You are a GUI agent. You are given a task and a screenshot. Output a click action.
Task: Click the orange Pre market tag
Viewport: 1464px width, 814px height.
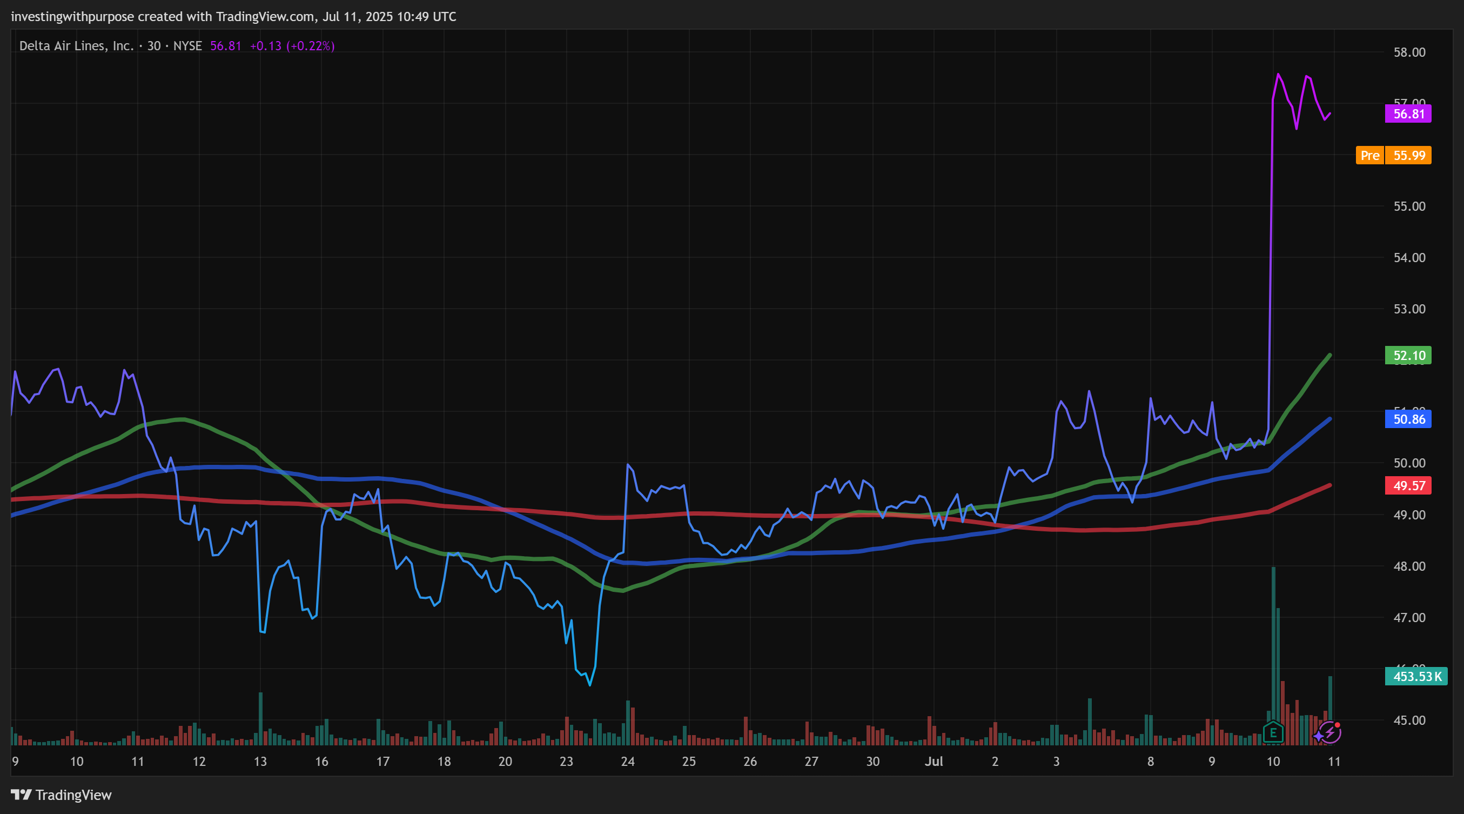pyautogui.click(x=1369, y=155)
